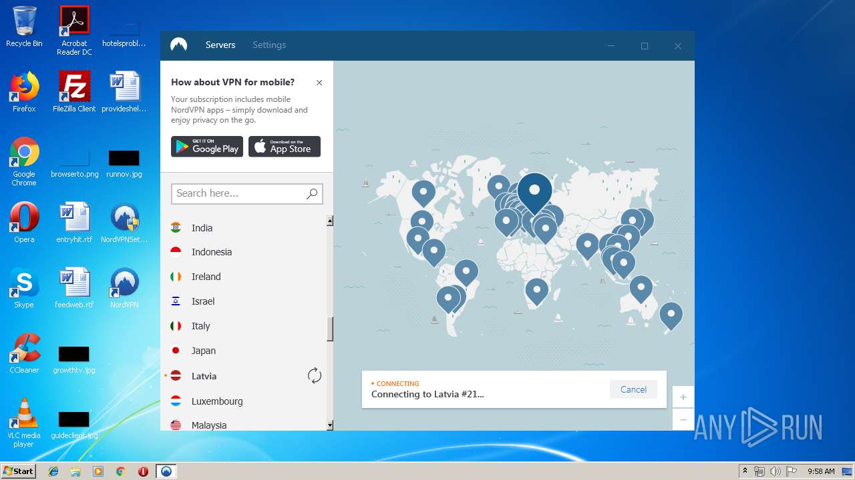This screenshot has width=855, height=480.
Task: Click the Canada map pin
Action: point(423,193)
